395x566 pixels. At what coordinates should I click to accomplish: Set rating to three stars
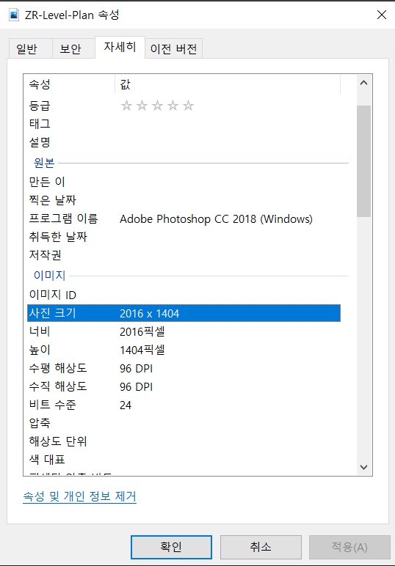pos(158,106)
